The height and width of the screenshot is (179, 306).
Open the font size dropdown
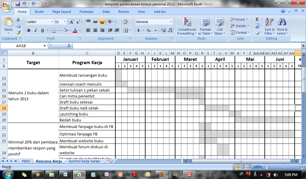(65, 22)
